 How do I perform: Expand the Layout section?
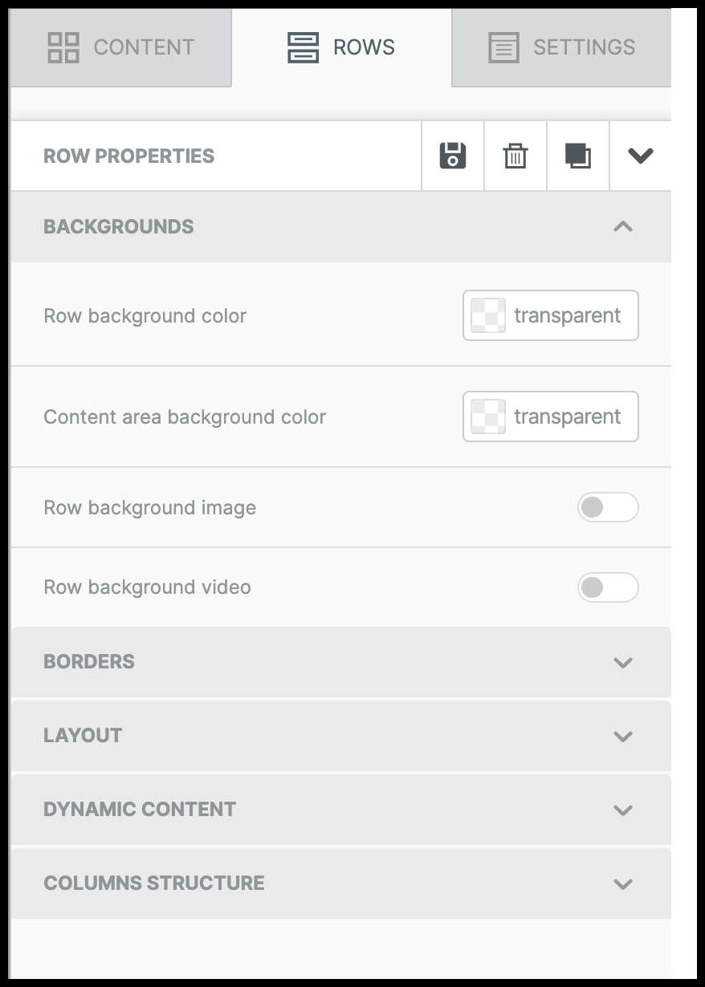click(622, 736)
